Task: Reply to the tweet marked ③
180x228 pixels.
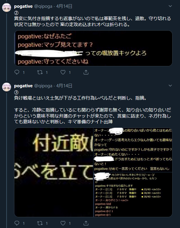Action: [x=17, y=223]
